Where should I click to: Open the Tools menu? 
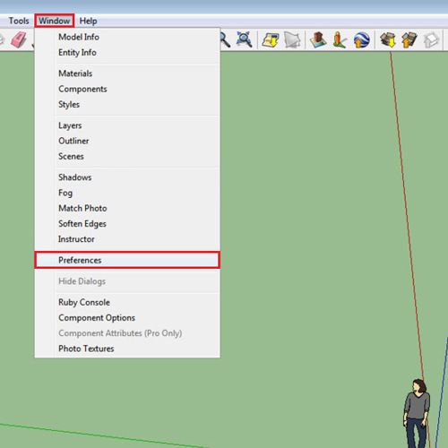click(x=19, y=21)
